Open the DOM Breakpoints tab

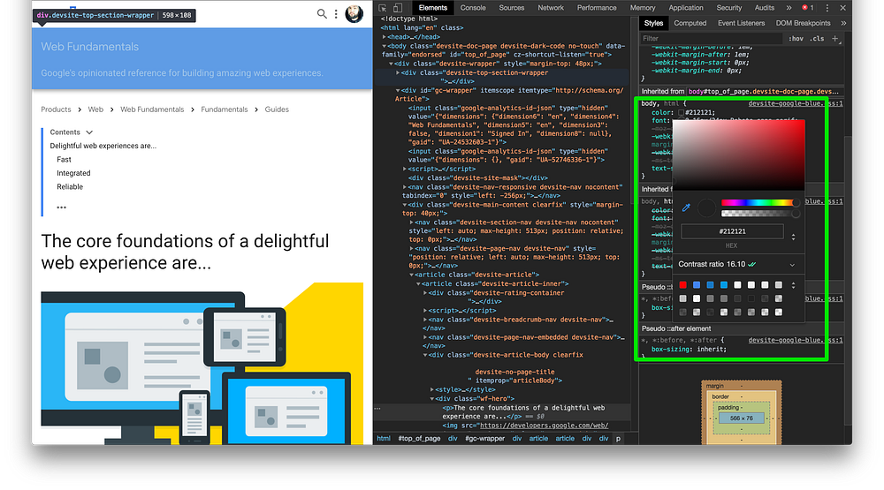coord(803,23)
